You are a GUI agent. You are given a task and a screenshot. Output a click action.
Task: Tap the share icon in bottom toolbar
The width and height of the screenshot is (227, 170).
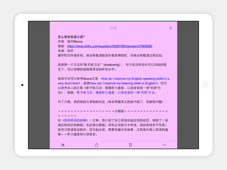[x=97, y=145]
